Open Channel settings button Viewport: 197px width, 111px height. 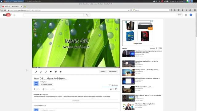(x=46, y=84)
